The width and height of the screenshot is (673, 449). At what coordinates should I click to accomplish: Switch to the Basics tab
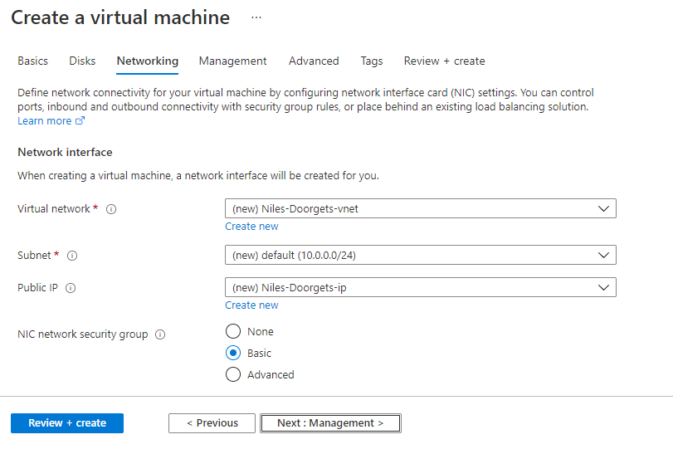click(33, 61)
